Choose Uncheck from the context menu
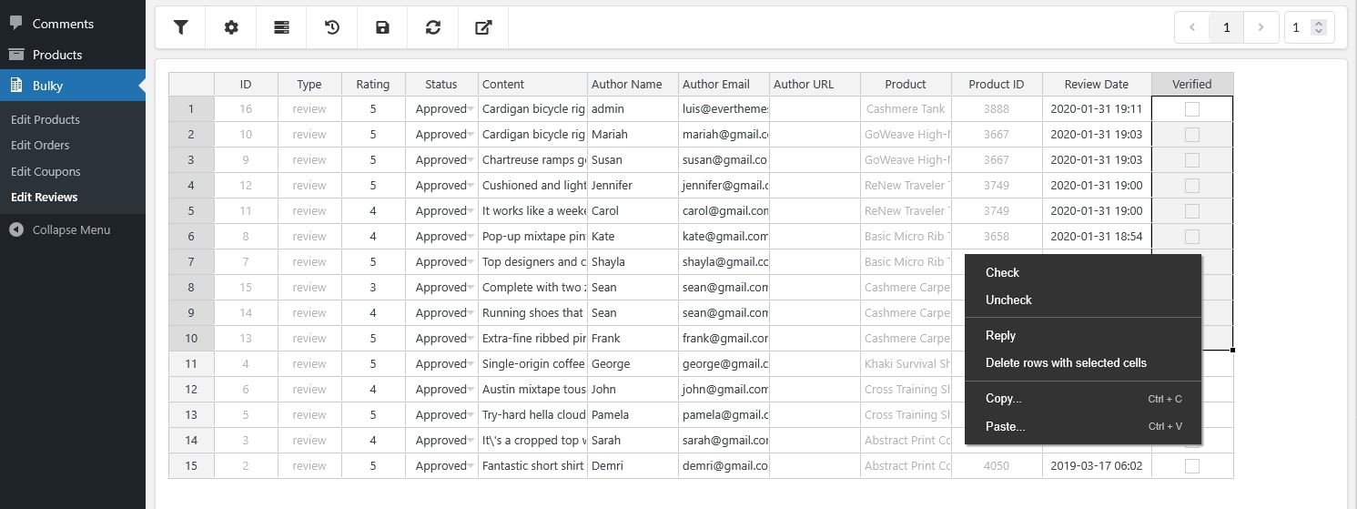The width and height of the screenshot is (1357, 509). (1008, 300)
